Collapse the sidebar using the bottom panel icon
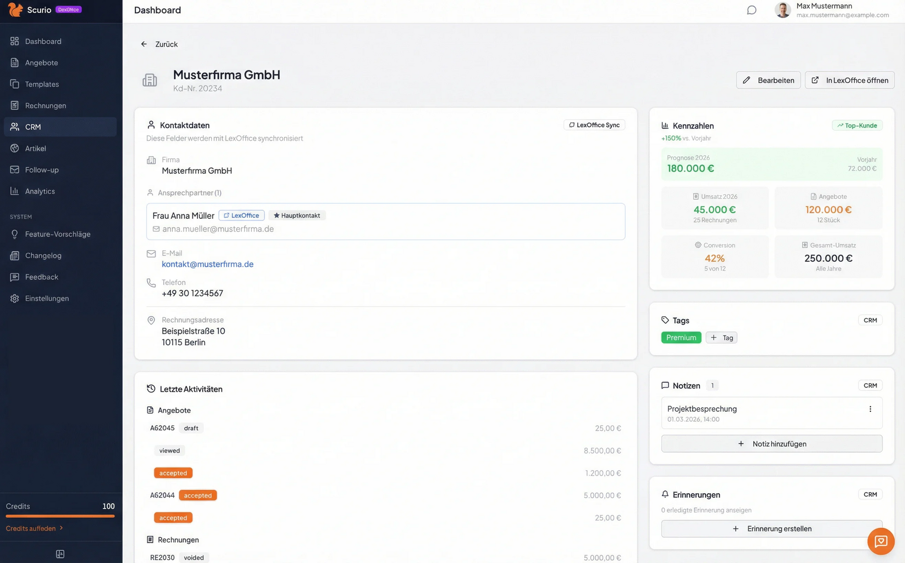 coord(60,554)
